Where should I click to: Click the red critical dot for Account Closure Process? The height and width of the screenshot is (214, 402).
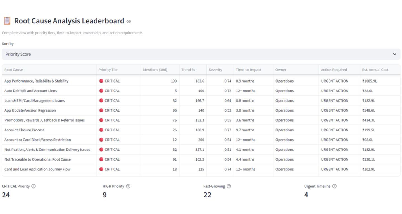tap(101, 130)
